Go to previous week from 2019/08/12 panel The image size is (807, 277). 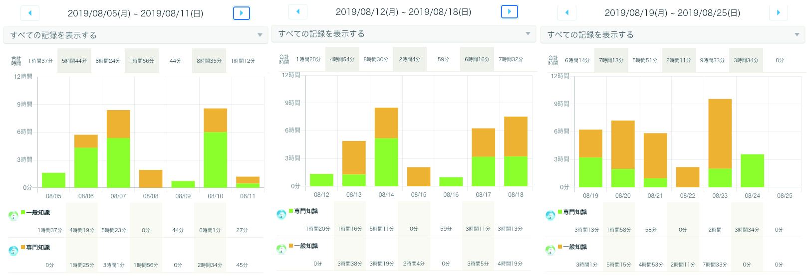tap(298, 11)
